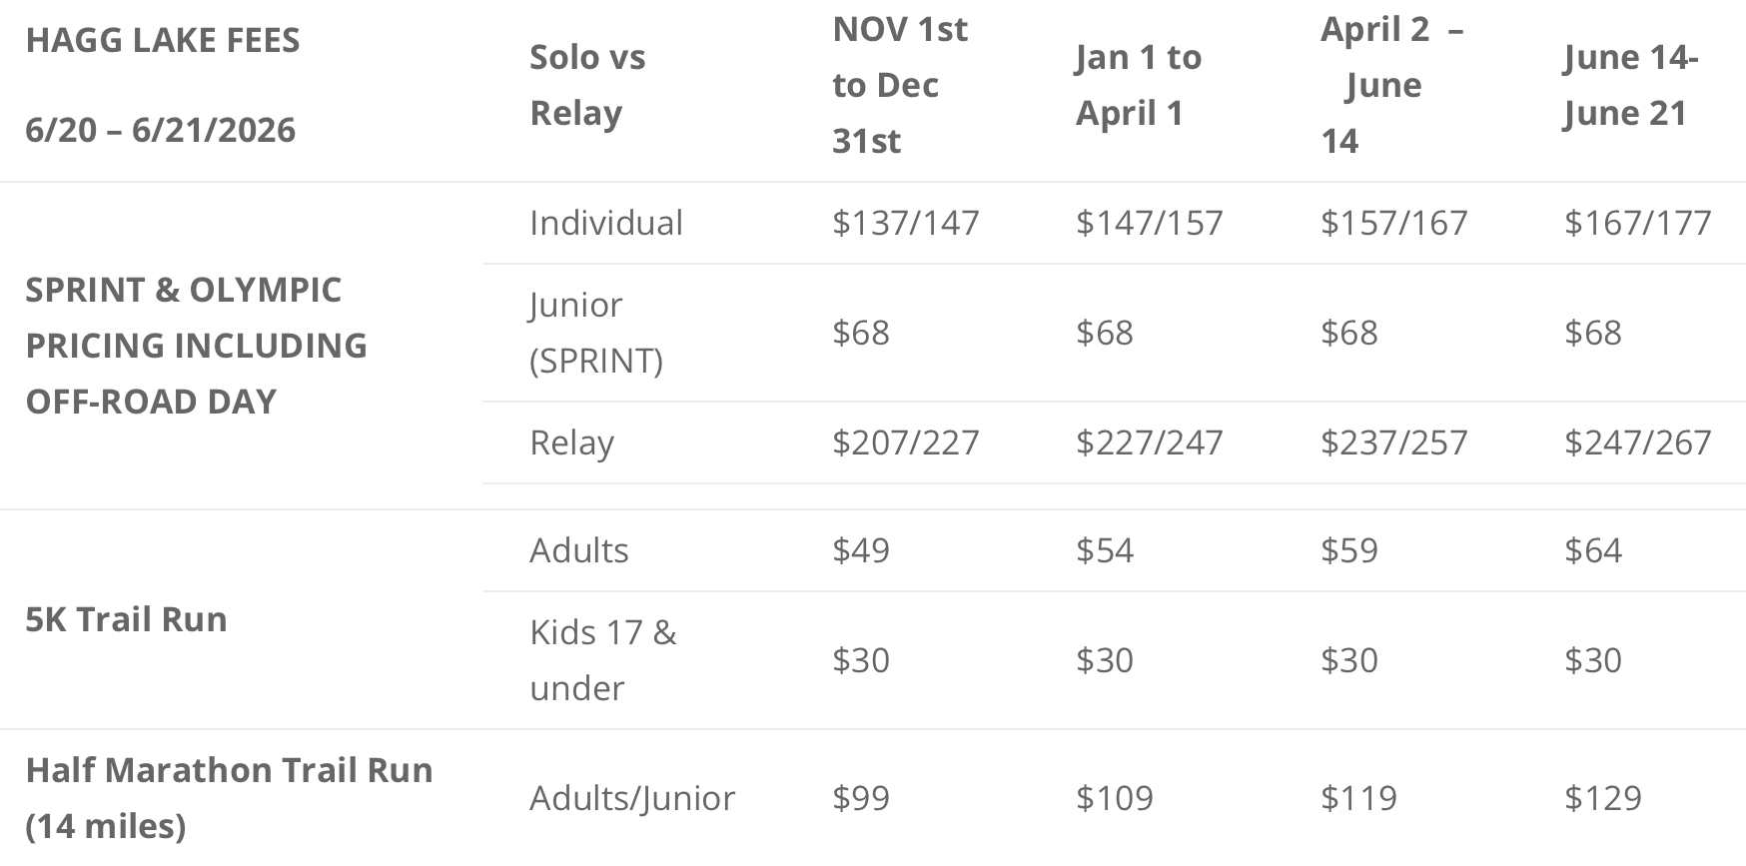Click the NOV 1st to Dec 31st header
The height and width of the screenshot is (866, 1746).
(x=899, y=85)
